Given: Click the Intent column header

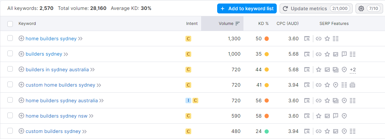Looking at the screenshot, I should pos(192,23).
